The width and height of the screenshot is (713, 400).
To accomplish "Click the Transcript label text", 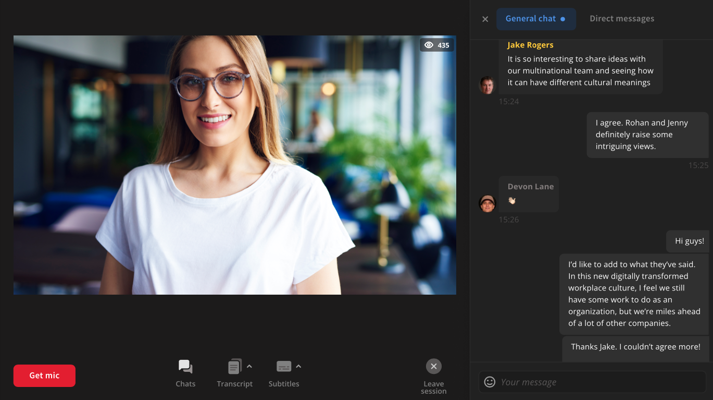I will tap(235, 384).
